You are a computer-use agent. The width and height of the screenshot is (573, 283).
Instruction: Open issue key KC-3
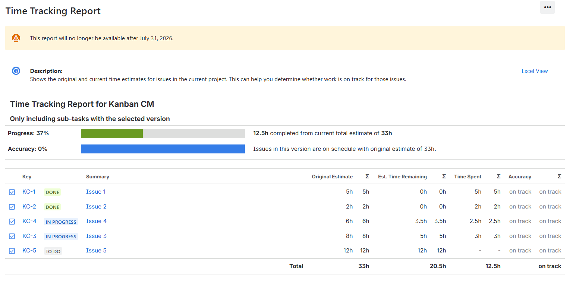(29, 236)
